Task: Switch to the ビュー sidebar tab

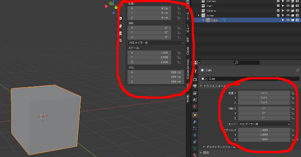Action: click(187, 28)
